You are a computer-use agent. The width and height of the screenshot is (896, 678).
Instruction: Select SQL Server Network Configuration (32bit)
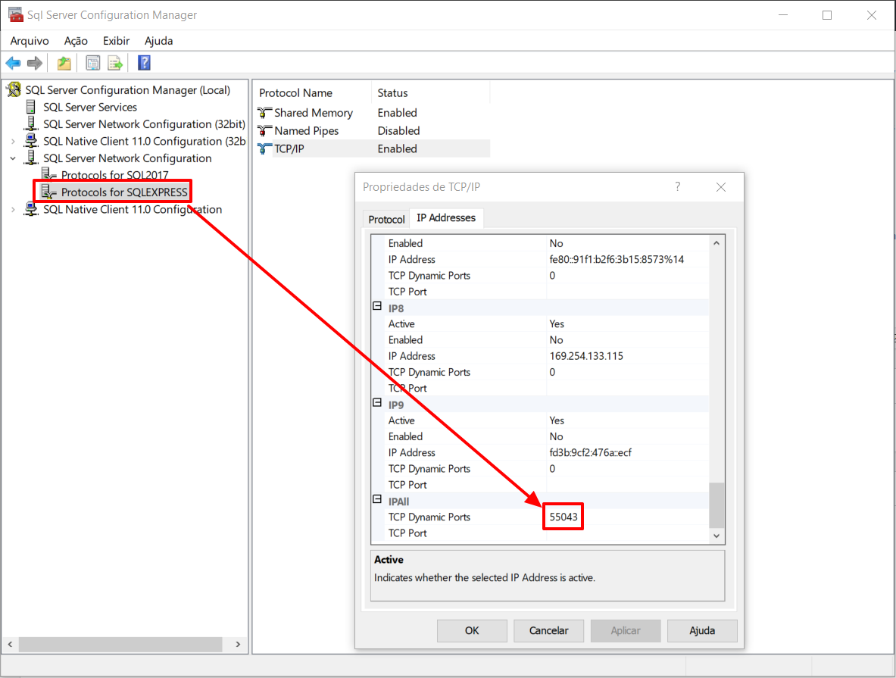tap(144, 124)
